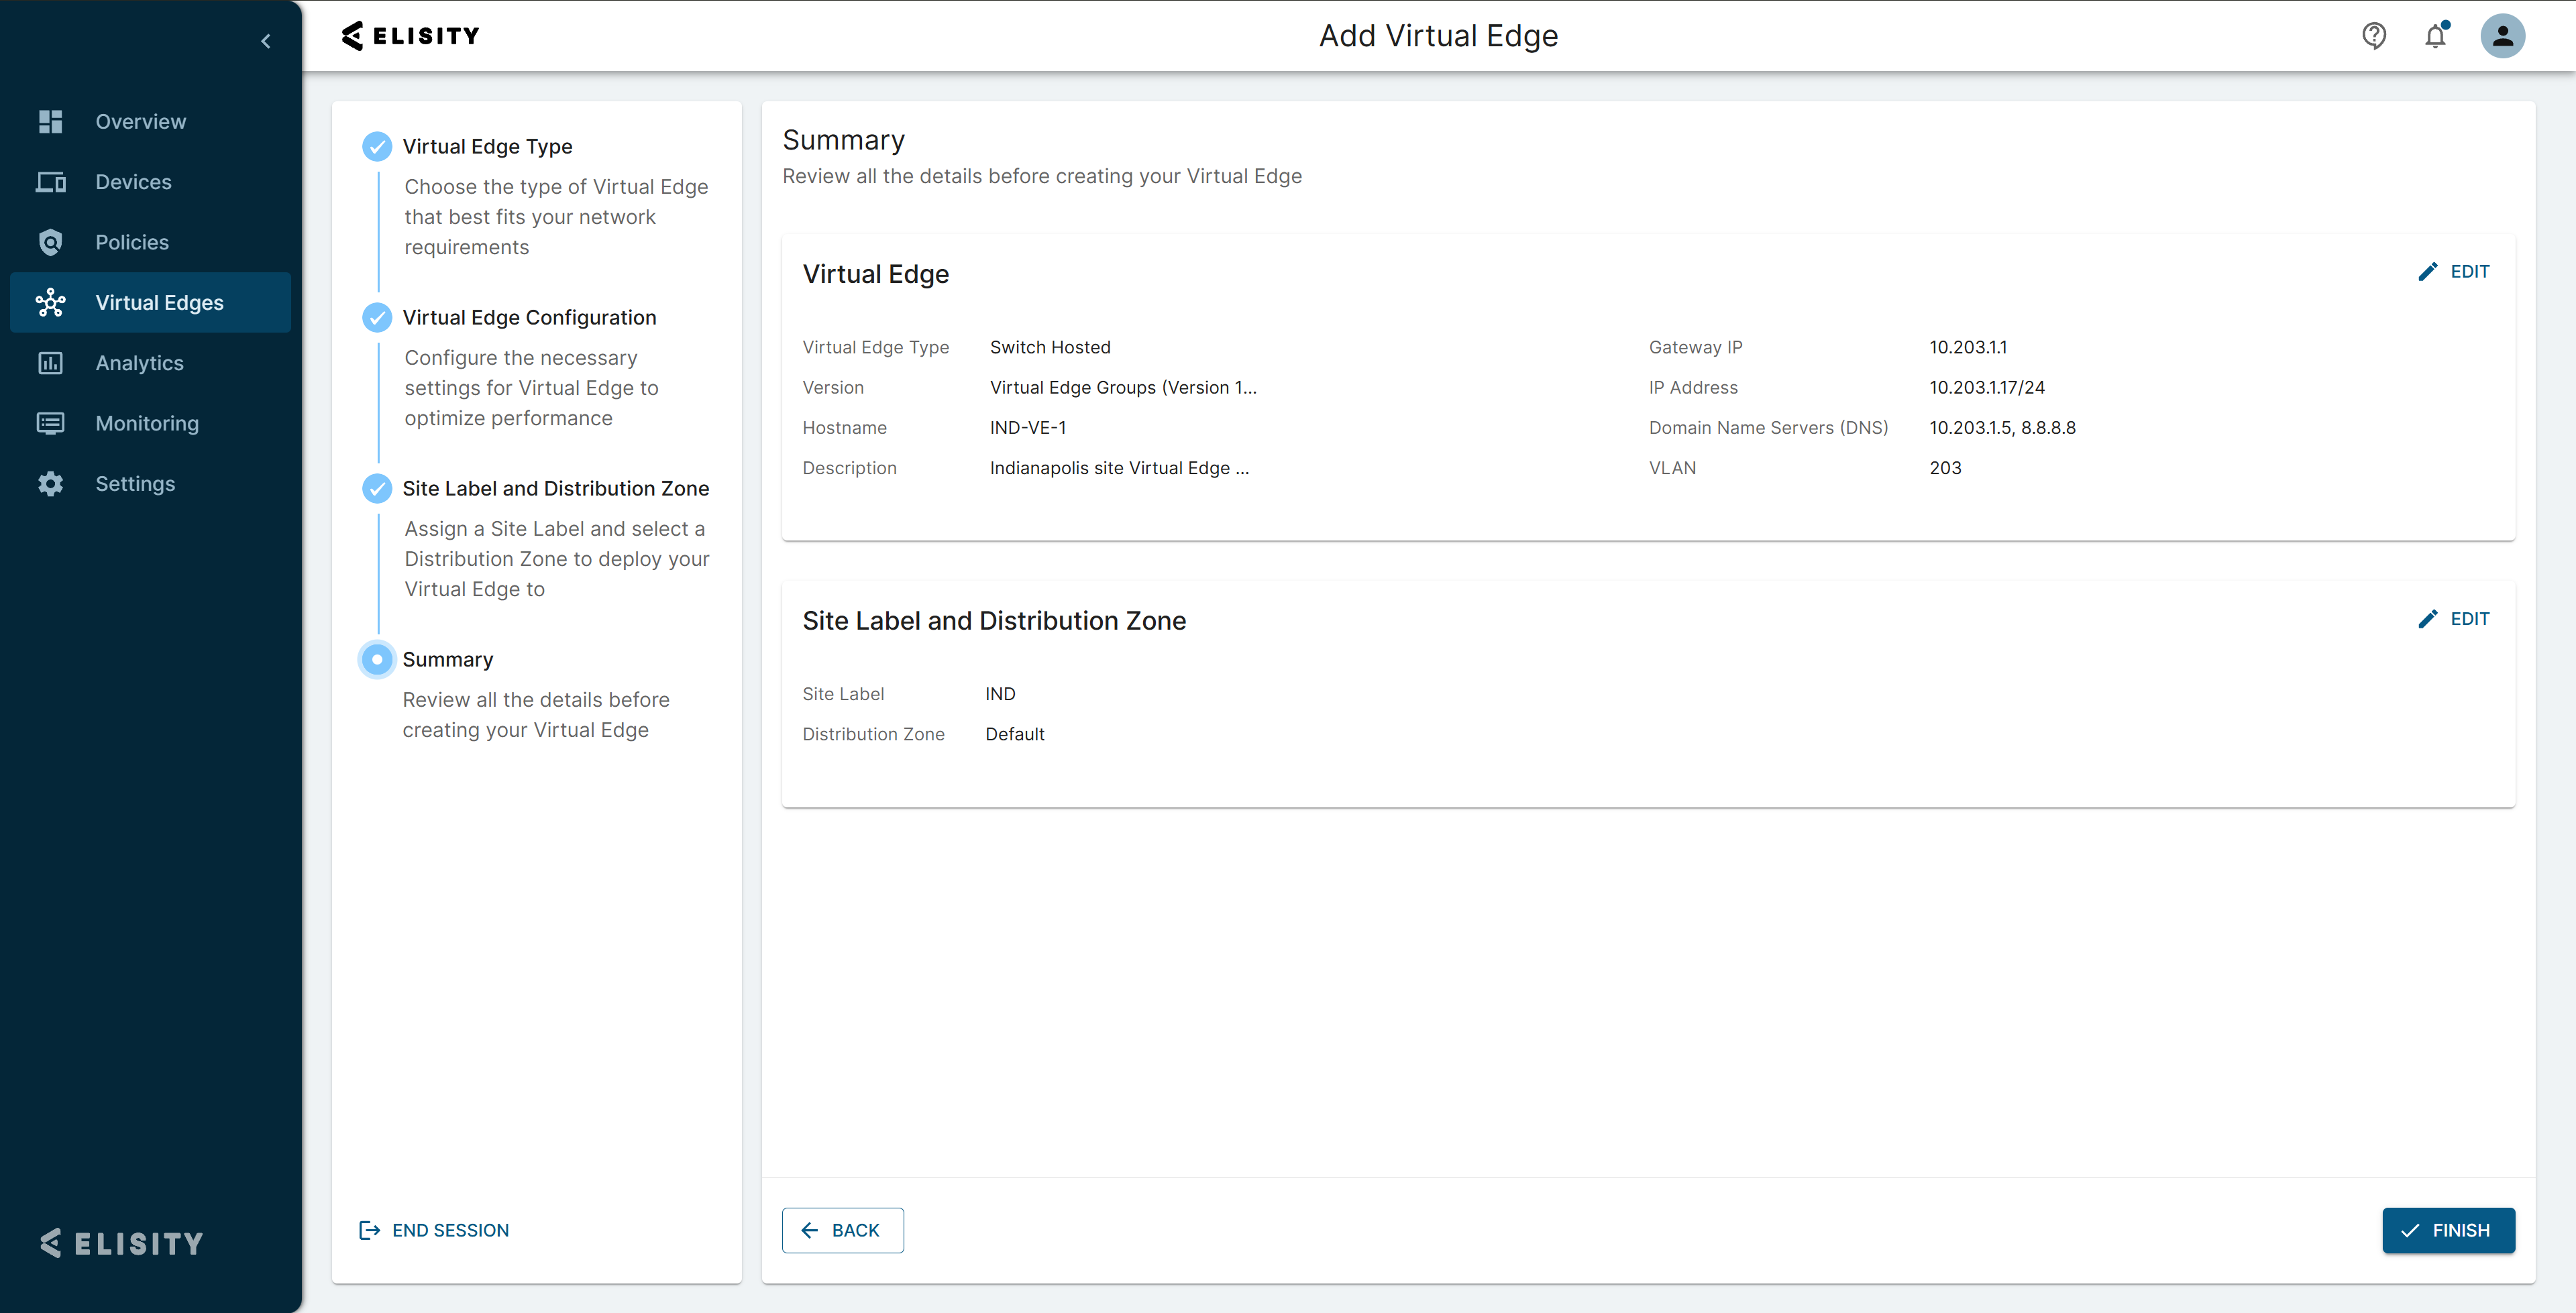Click Site Label step checkmark icon
The height and width of the screenshot is (1313, 2576).
click(x=377, y=488)
